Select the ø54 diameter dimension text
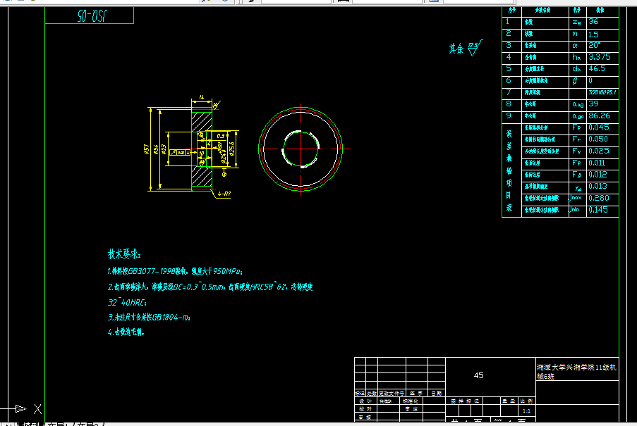 point(156,149)
